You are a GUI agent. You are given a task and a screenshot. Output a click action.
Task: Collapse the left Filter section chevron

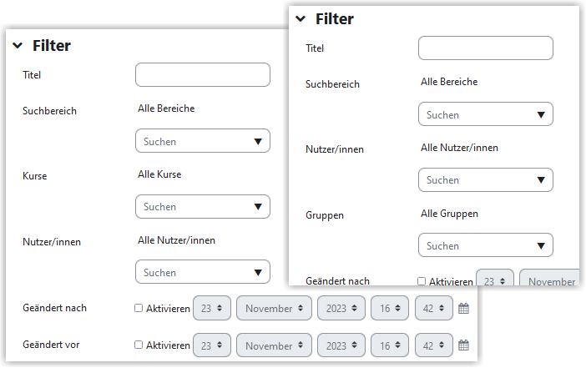(18, 46)
